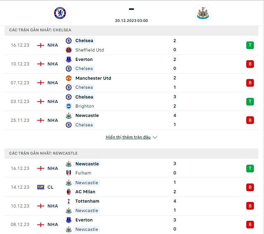264x234 pixels.
Task: Click the Manchester Utd club badge
Action: pyautogui.click(x=69, y=78)
